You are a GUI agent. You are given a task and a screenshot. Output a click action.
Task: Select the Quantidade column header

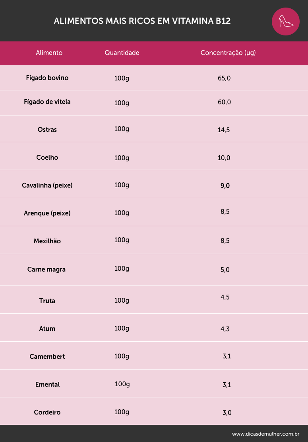point(122,53)
